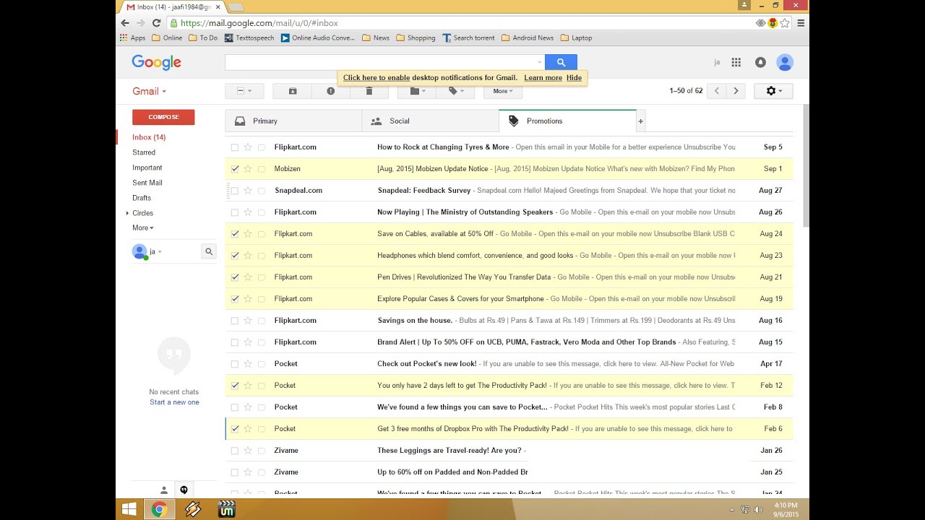Open the Move to folder dropdown
The width and height of the screenshot is (925, 520).
[418, 91]
